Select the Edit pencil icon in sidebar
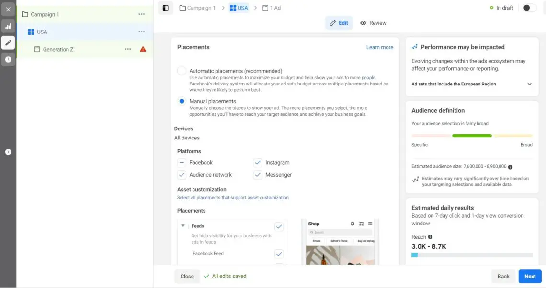Viewport: 546px width, 288px height. tap(8, 43)
